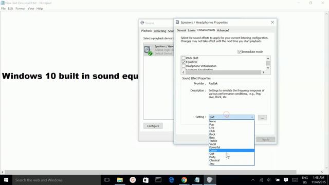Open Notepad from the taskbar
The image size is (329, 185).
pos(197,180)
